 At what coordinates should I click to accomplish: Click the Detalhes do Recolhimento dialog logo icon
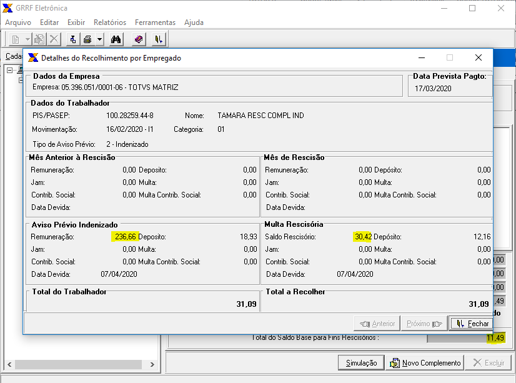point(33,57)
